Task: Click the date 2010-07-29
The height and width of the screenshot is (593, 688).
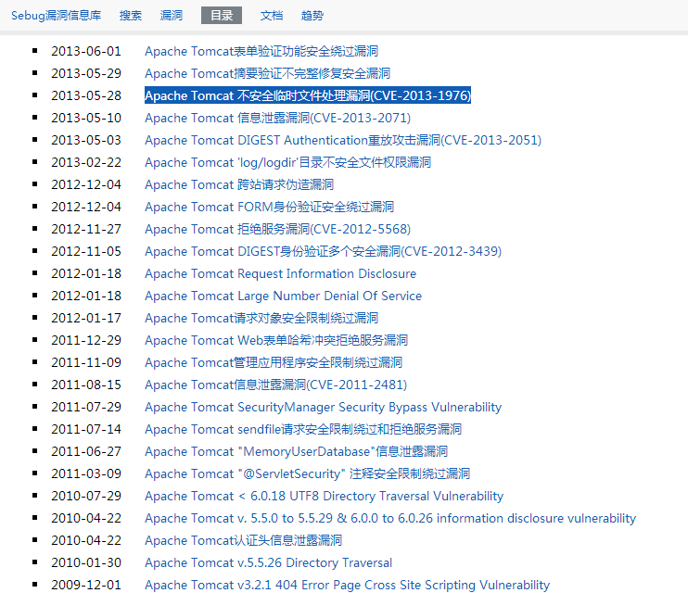Action: click(x=86, y=496)
